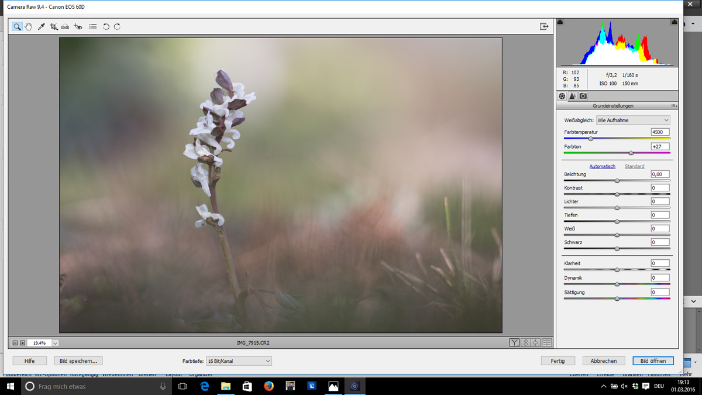
Task: Open the Camera Raw preferences list icon
Action: [x=93, y=26]
